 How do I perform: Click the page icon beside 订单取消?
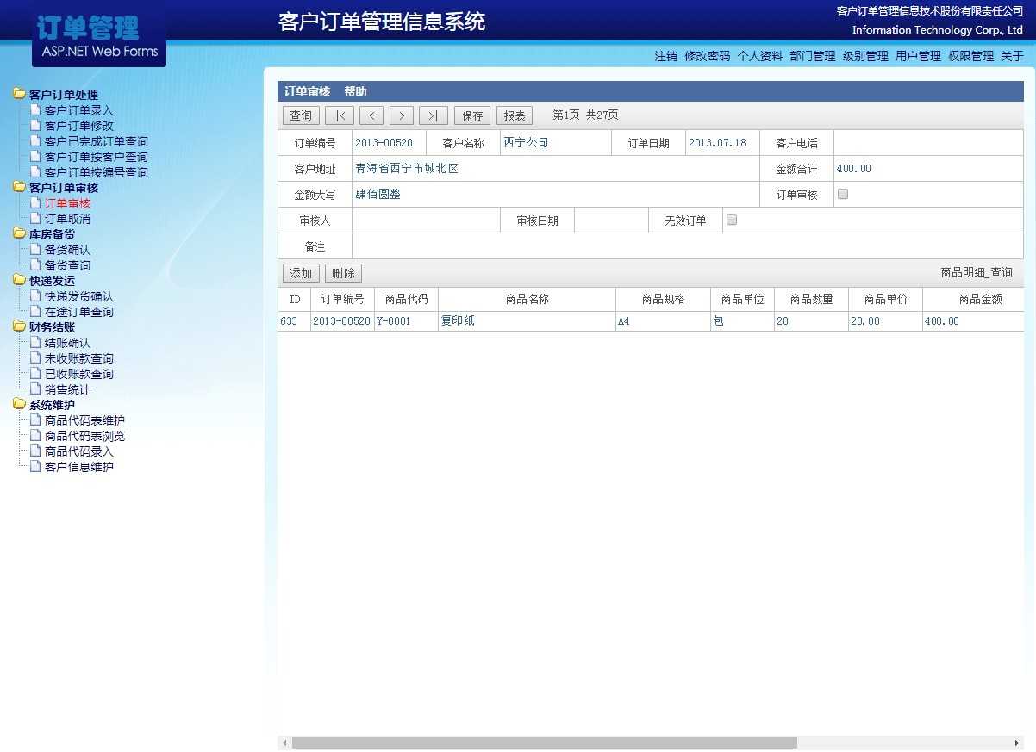[x=35, y=218]
